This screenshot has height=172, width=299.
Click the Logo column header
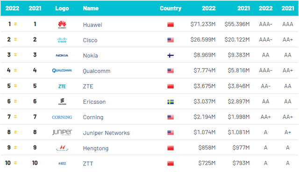click(62, 8)
